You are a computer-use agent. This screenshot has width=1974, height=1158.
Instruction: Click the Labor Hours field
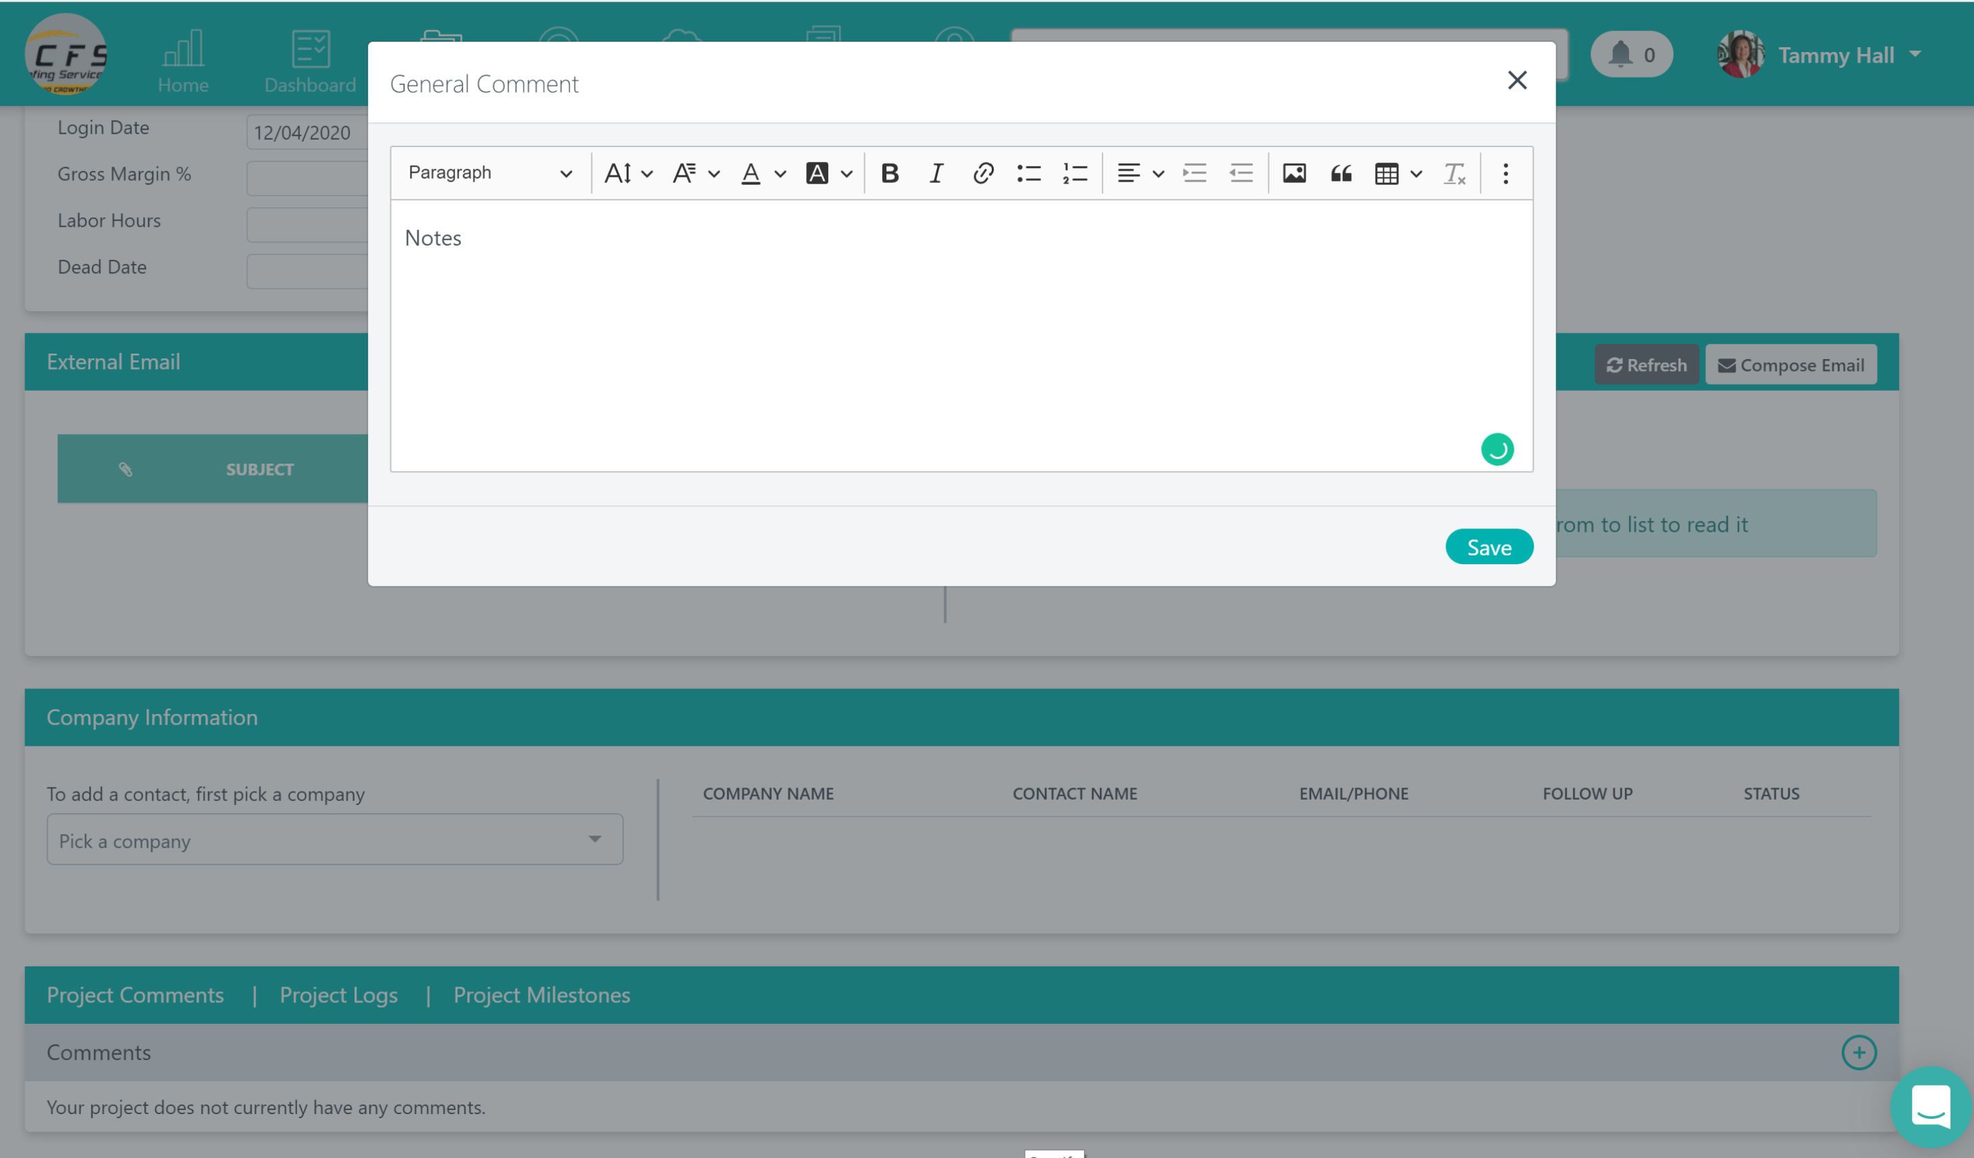pyautogui.click(x=307, y=225)
